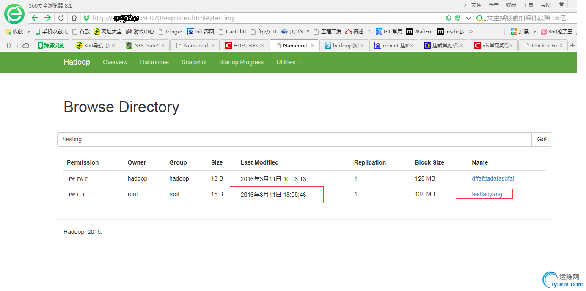Open the Git 常用 bookmark
Viewport: 586px width, 291px height.
pyautogui.click(x=389, y=32)
